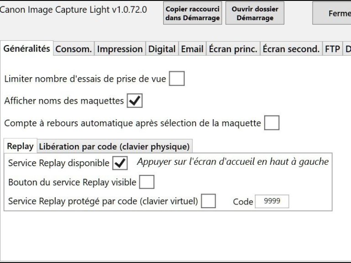Tick Service Replay protégé par code checkbox

tap(208, 201)
